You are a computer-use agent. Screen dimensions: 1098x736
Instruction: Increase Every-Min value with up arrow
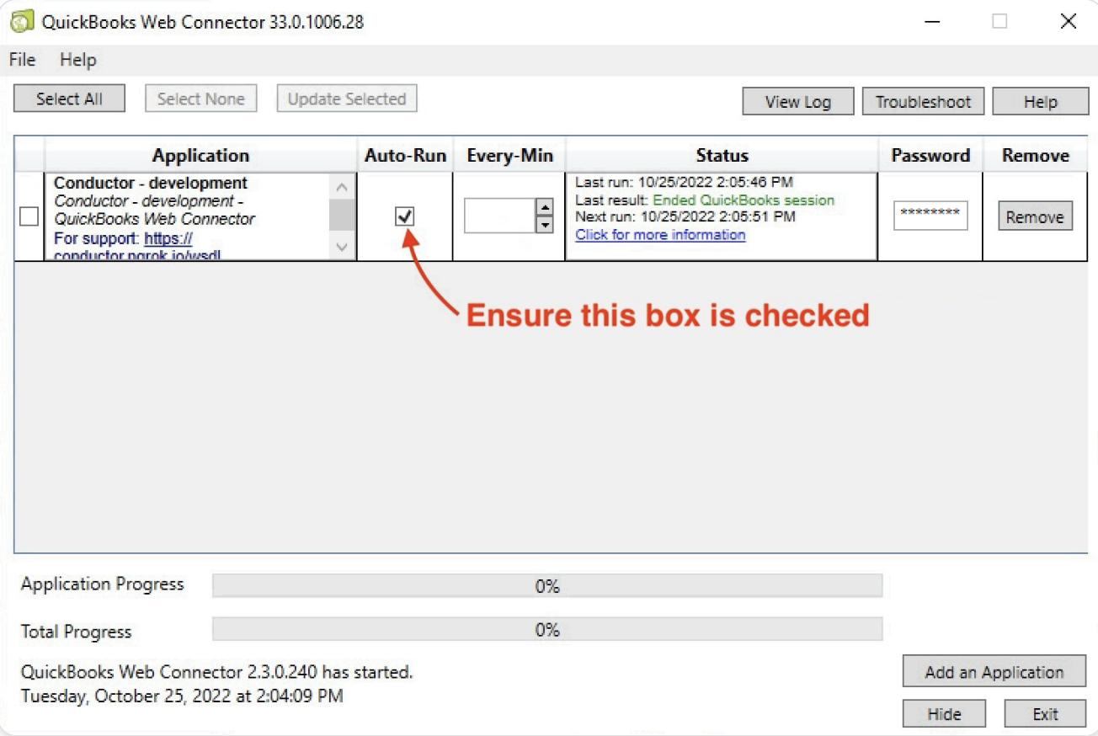(x=544, y=207)
